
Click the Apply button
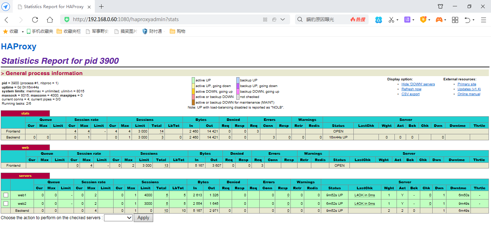[143, 218]
